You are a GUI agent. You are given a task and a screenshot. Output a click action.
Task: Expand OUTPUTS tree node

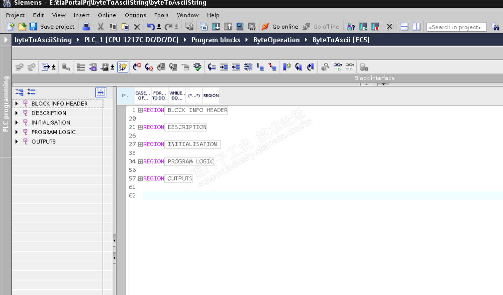point(16,142)
